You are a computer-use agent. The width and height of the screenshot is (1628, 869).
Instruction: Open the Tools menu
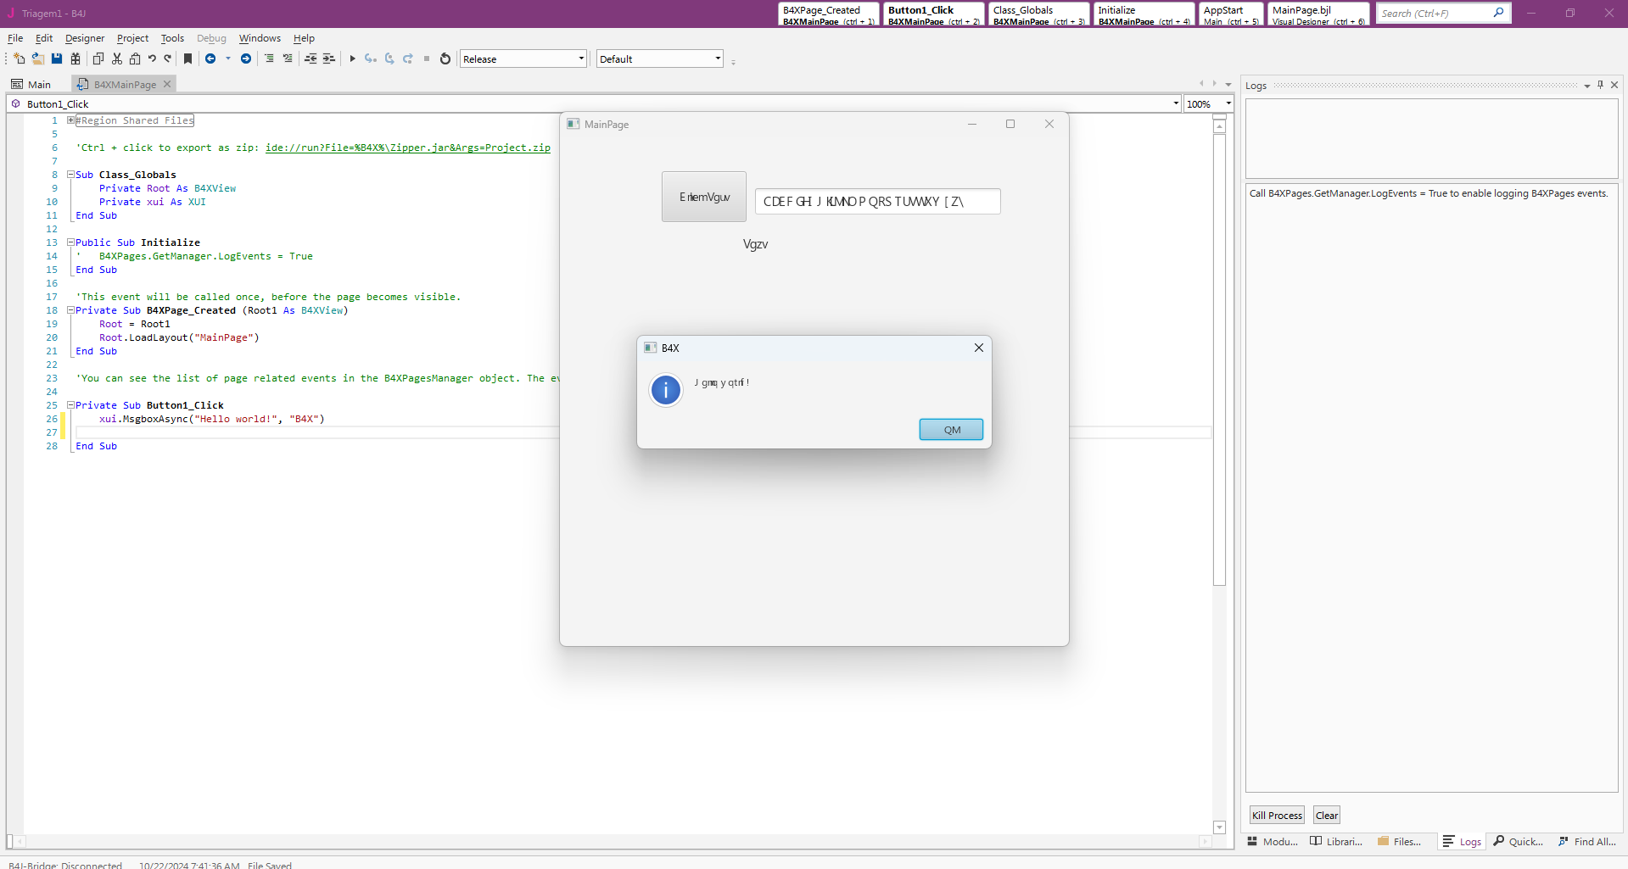click(x=172, y=38)
